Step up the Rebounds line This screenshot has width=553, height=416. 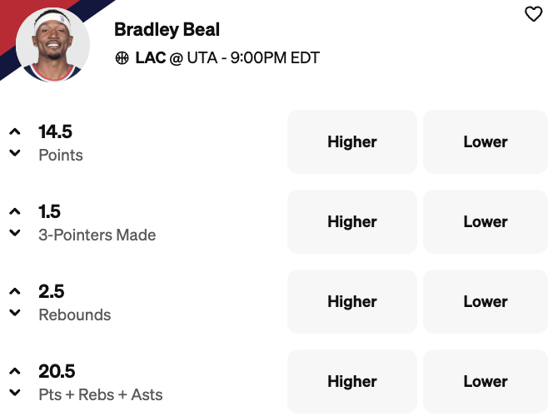[15, 291]
